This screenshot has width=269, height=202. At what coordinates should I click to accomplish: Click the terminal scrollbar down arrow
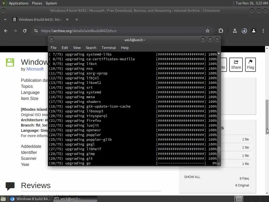point(219,164)
